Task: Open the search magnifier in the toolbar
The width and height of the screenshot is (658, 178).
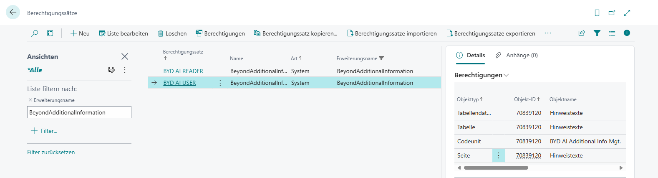Action: (x=35, y=33)
